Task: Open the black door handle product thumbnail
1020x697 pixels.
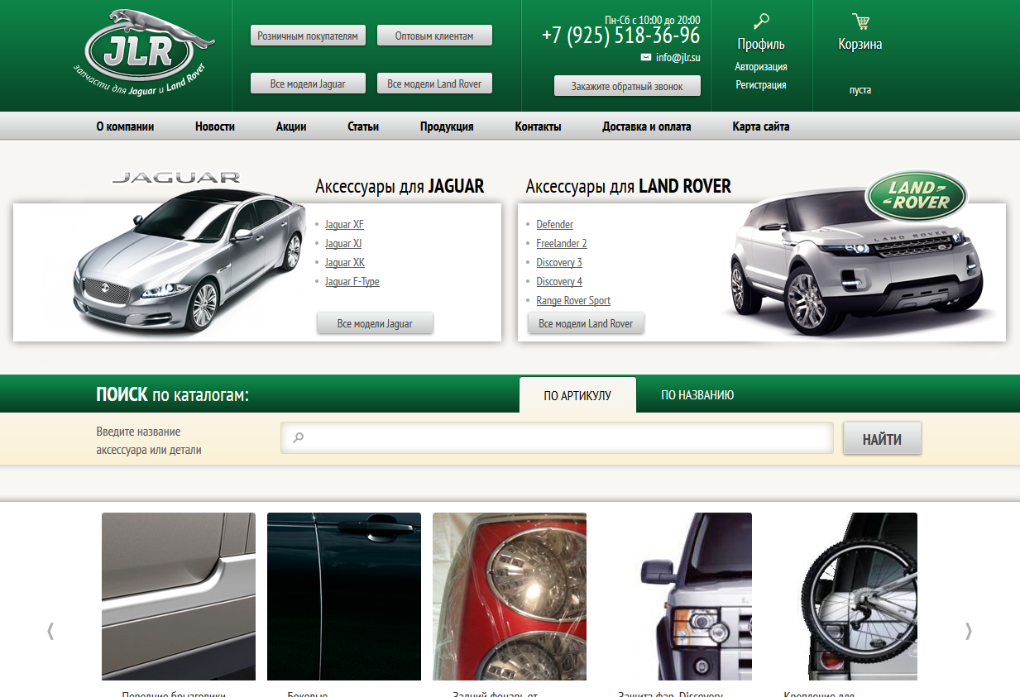Action: pyautogui.click(x=344, y=596)
